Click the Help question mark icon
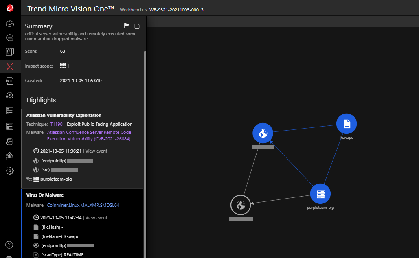The image size is (419, 258). (x=10, y=245)
